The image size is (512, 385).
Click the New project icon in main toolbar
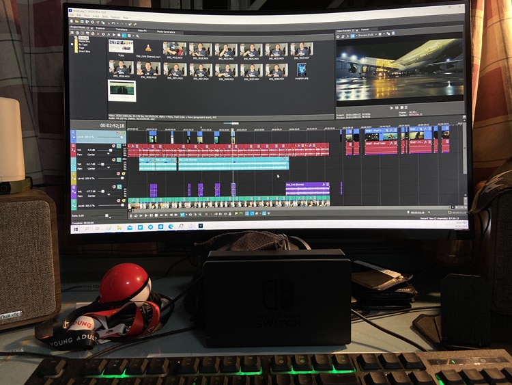point(72,21)
